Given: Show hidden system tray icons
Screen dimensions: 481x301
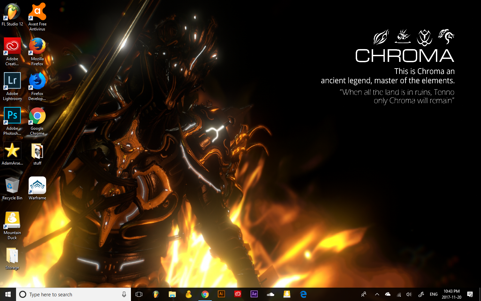Looking at the screenshot, I should pyautogui.click(x=377, y=294).
